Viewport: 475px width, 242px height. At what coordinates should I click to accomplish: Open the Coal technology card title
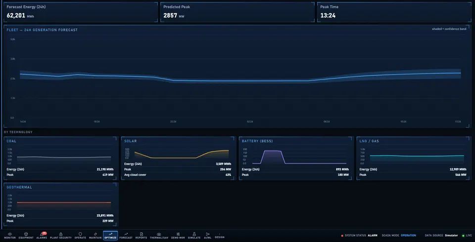coord(11,141)
